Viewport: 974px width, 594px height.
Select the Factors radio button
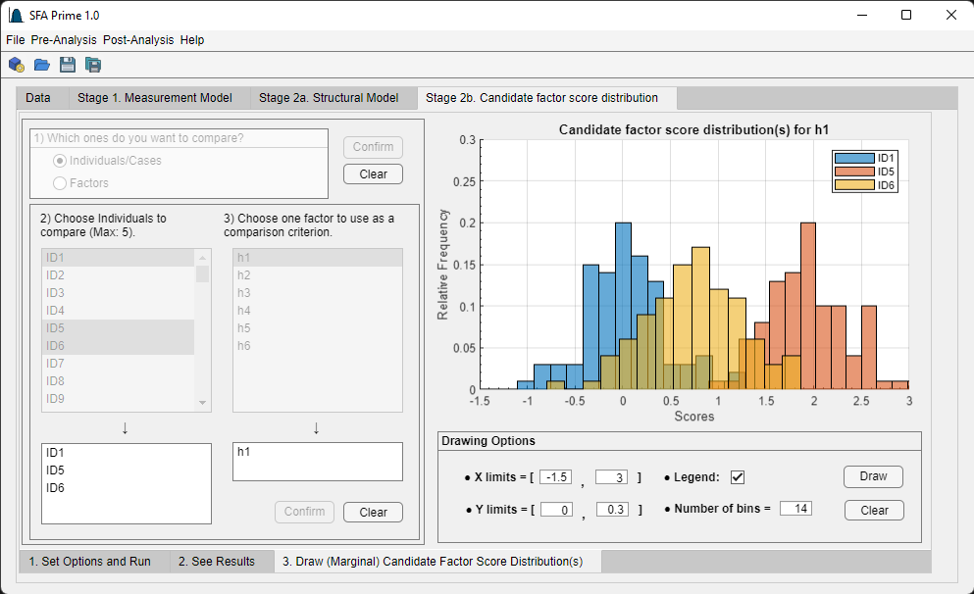[x=60, y=183]
